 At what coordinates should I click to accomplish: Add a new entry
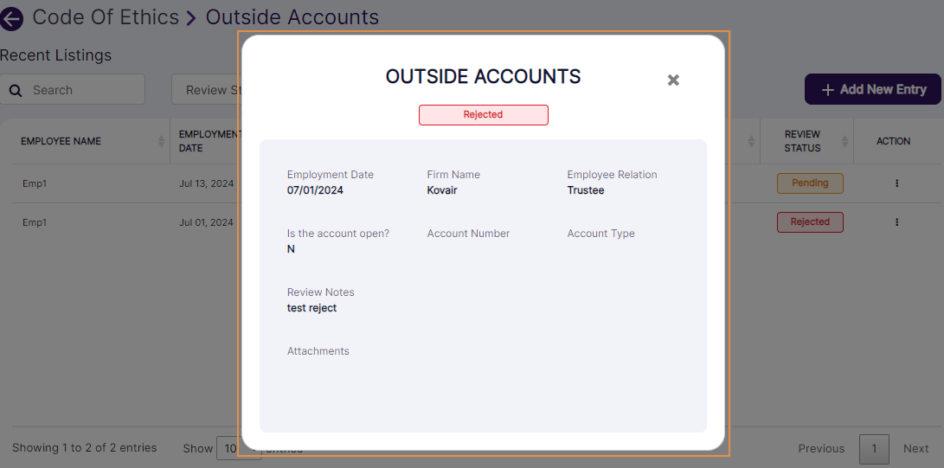click(x=872, y=90)
